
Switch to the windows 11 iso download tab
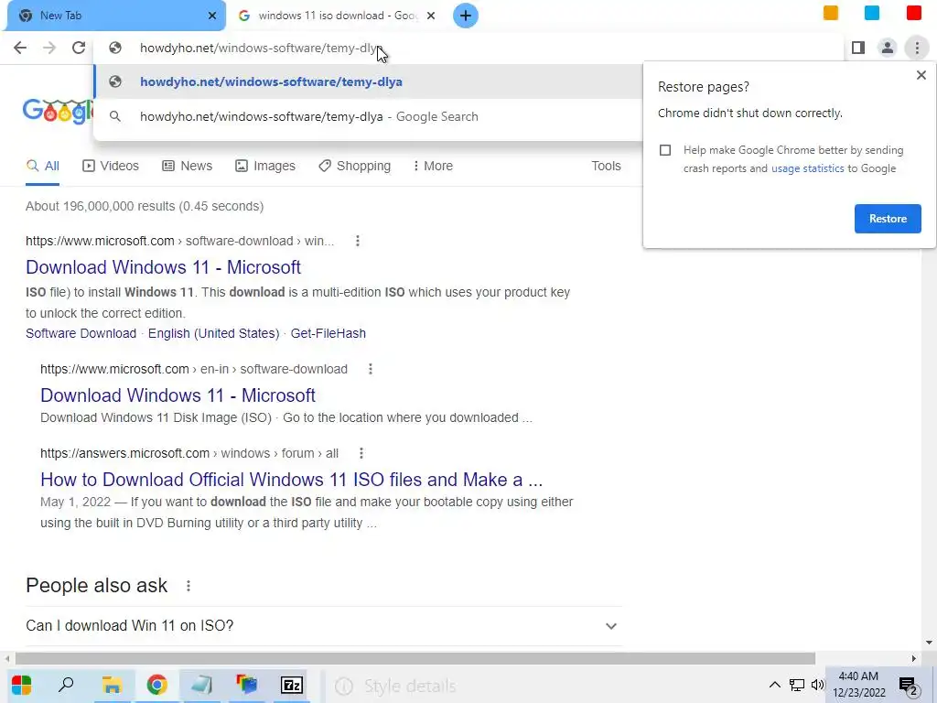click(338, 16)
